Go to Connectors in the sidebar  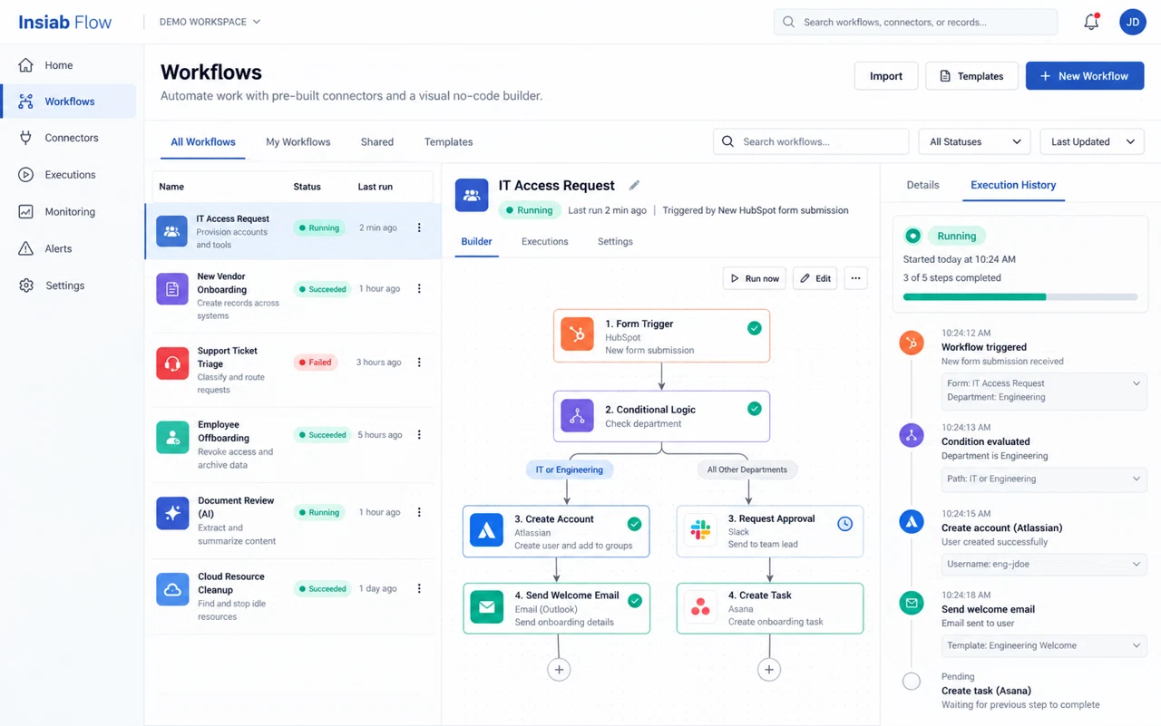(x=69, y=138)
